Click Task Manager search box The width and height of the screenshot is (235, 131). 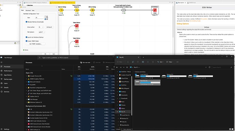point(58,58)
